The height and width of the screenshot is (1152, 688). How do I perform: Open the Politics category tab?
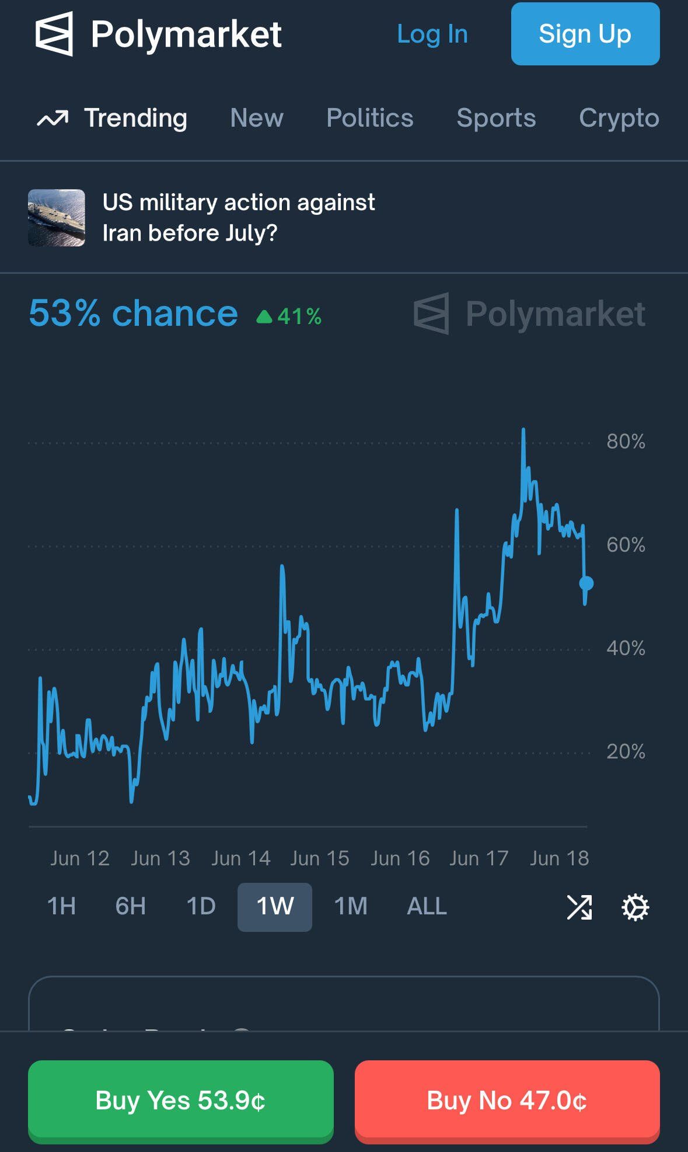click(370, 118)
